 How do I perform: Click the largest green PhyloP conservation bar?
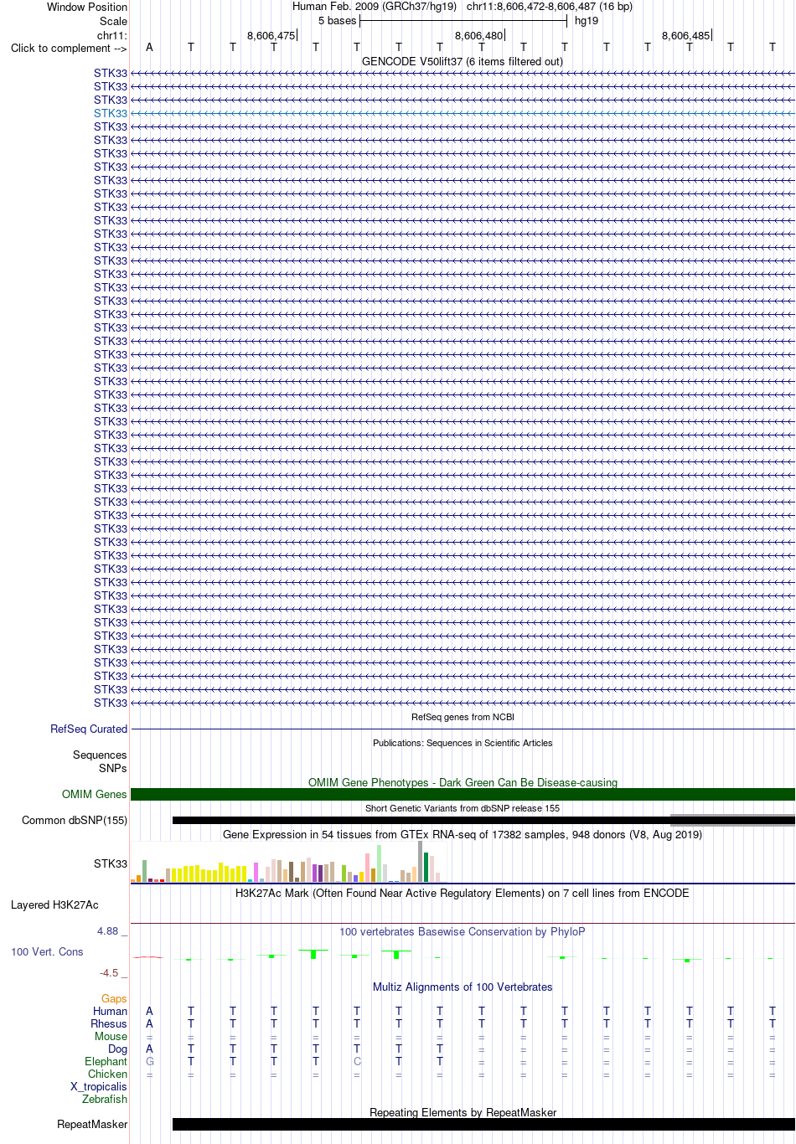tap(313, 954)
